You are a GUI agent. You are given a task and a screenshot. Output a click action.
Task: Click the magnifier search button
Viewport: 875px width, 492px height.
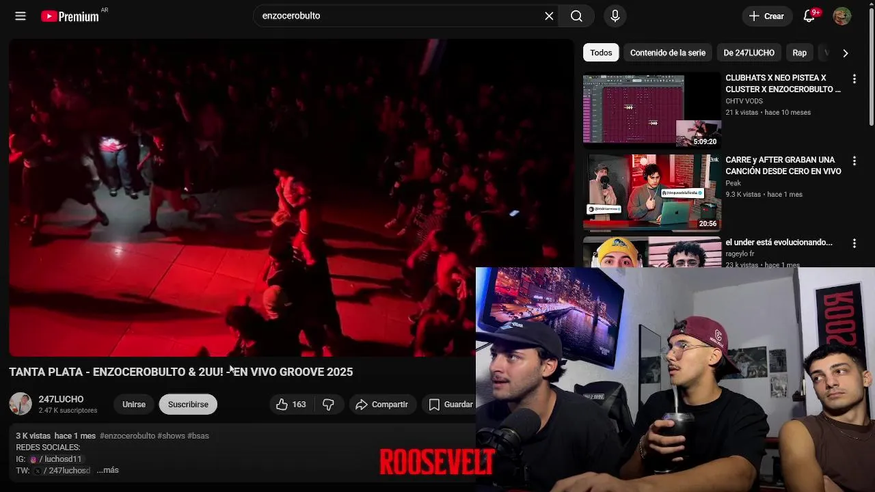[x=576, y=16]
